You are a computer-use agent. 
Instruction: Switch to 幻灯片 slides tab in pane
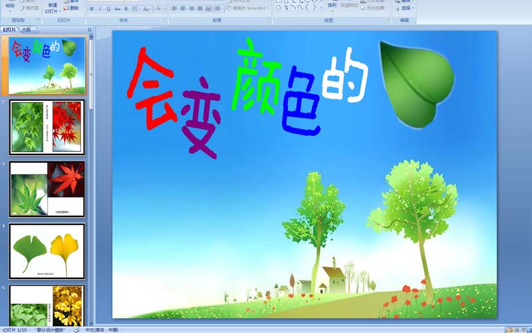[9, 30]
